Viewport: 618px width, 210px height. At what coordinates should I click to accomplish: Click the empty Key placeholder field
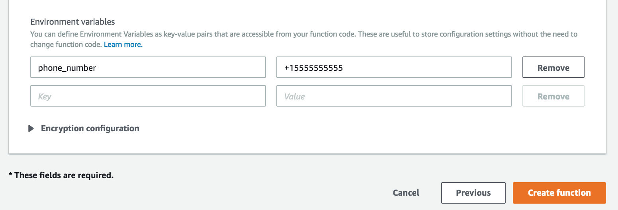tap(148, 96)
